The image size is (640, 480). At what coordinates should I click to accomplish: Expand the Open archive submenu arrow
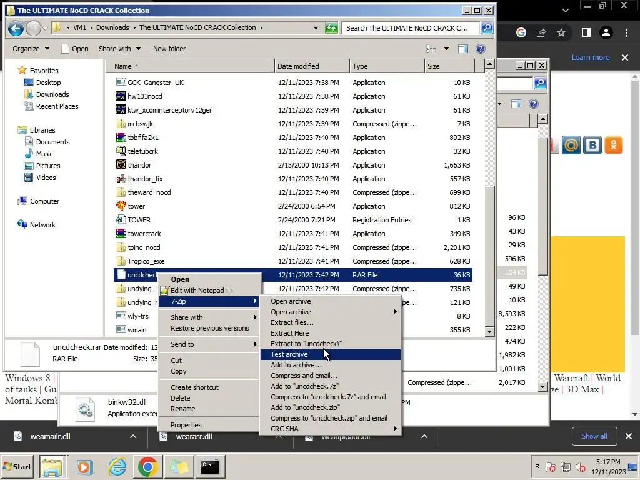395,312
